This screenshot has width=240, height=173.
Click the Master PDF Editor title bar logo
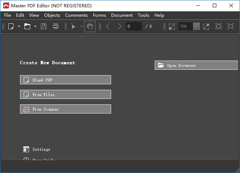coord(6,6)
